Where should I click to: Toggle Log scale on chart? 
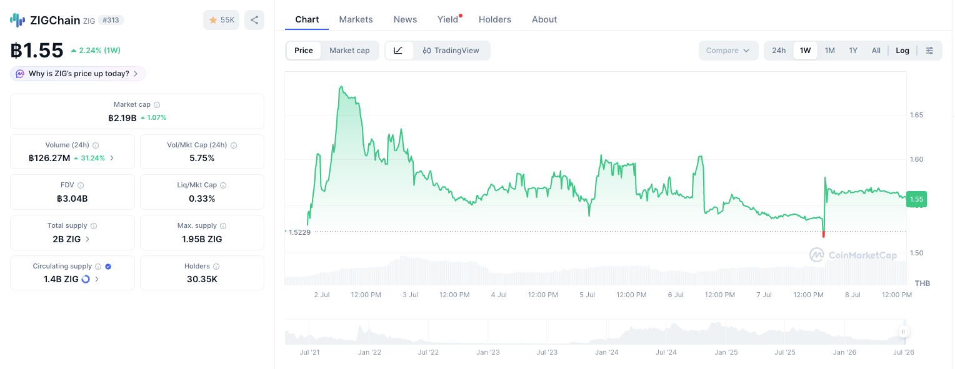tap(902, 51)
